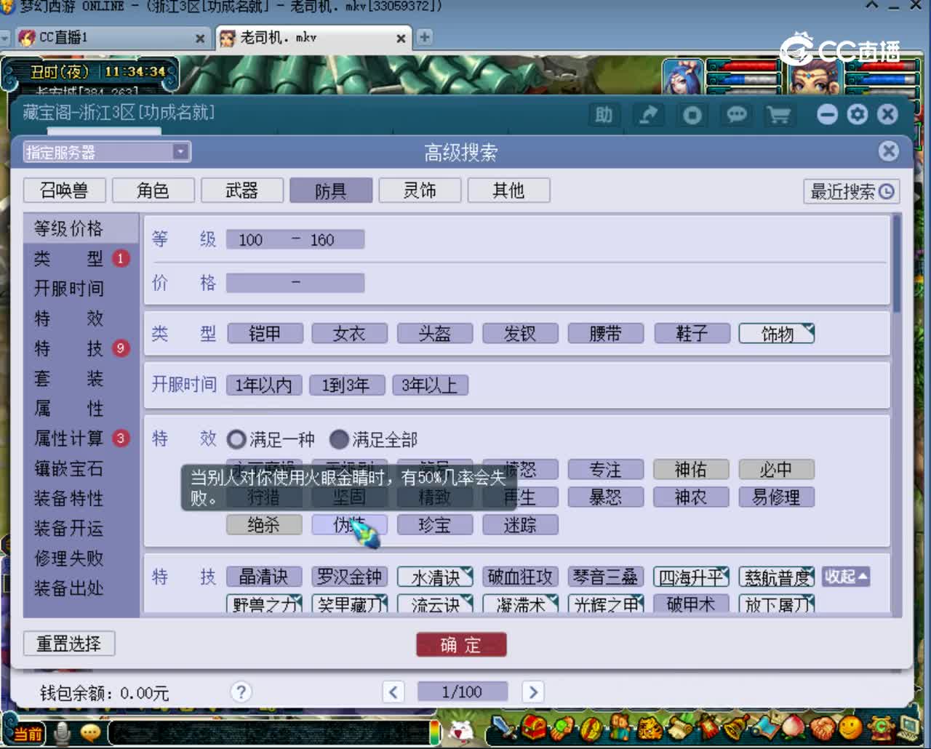Open the help question mark icon

click(241, 692)
